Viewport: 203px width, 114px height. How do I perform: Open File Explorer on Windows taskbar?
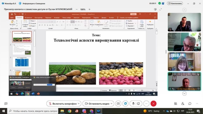(x=62, y=111)
